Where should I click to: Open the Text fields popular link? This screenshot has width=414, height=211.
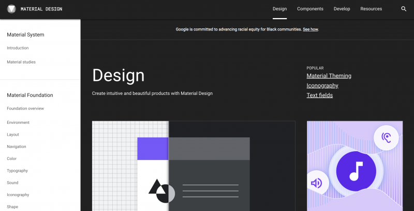pos(319,95)
